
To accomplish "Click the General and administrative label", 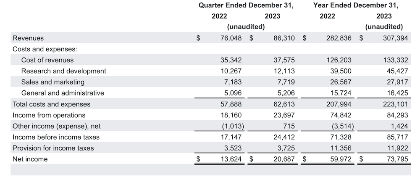I will 63,93.
